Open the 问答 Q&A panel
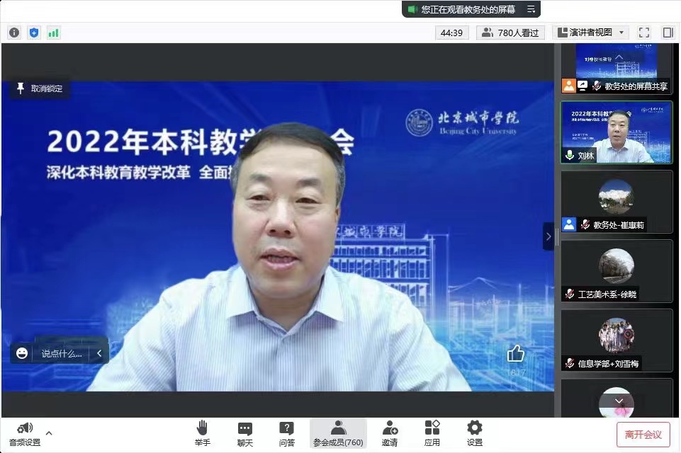 [x=286, y=433]
